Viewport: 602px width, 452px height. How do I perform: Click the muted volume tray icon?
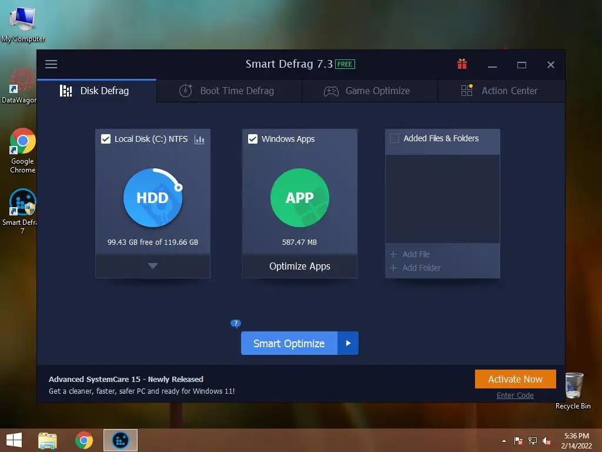pyautogui.click(x=547, y=441)
